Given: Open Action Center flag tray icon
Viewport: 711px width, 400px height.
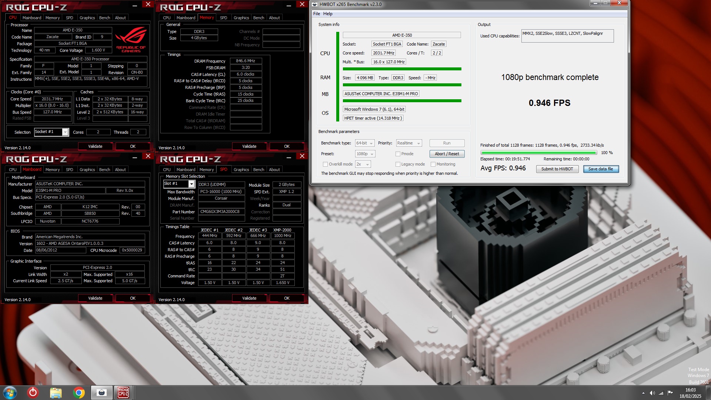Looking at the screenshot, I should (670, 393).
